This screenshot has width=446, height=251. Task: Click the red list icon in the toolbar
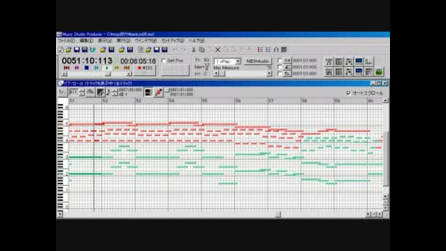[x=260, y=50]
